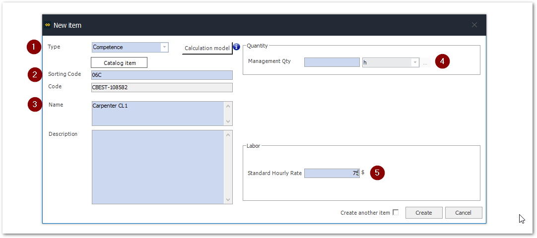Click the Description box scroll down arrow
537x238 pixels.
tap(228, 200)
